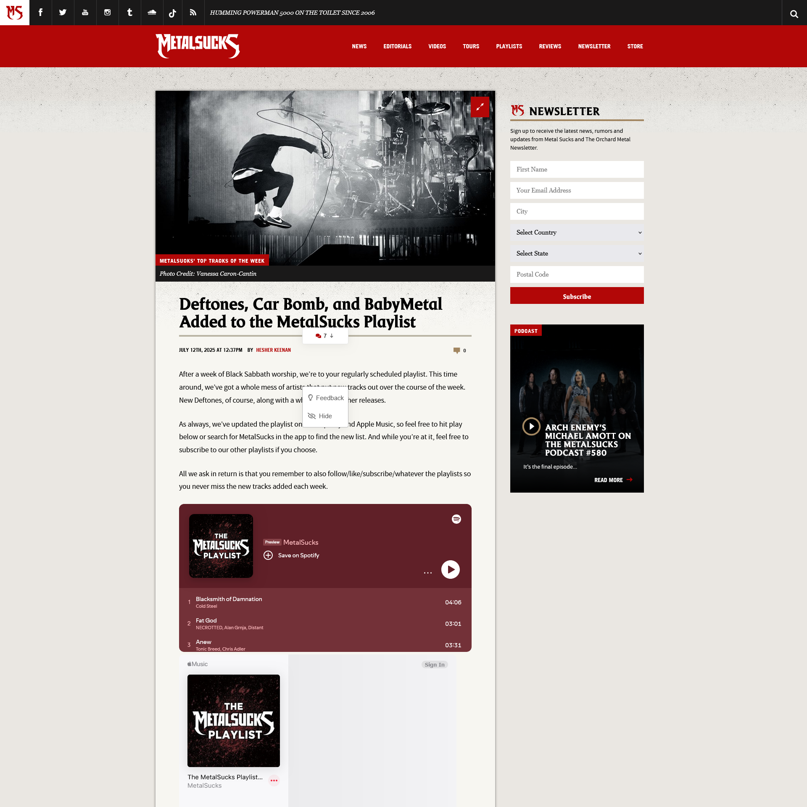Click Read More on podcast card
Image resolution: width=807 pixels, height=807 pixels.
[613, 480]
